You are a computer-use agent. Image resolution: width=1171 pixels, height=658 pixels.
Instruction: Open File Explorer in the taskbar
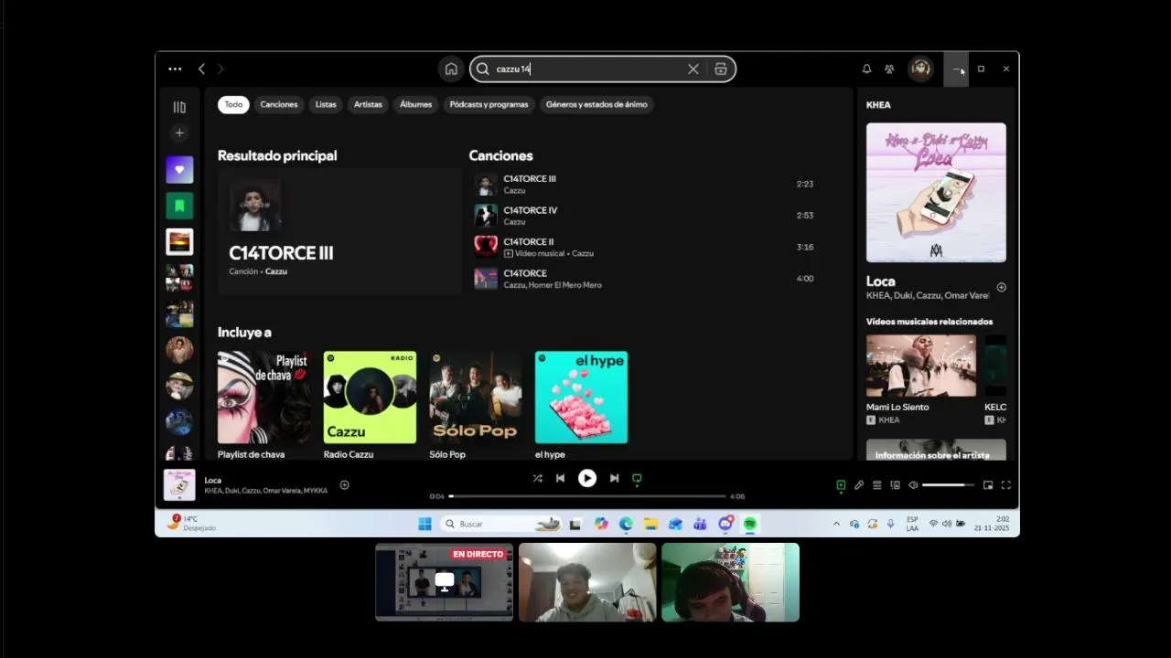point(650,524)
